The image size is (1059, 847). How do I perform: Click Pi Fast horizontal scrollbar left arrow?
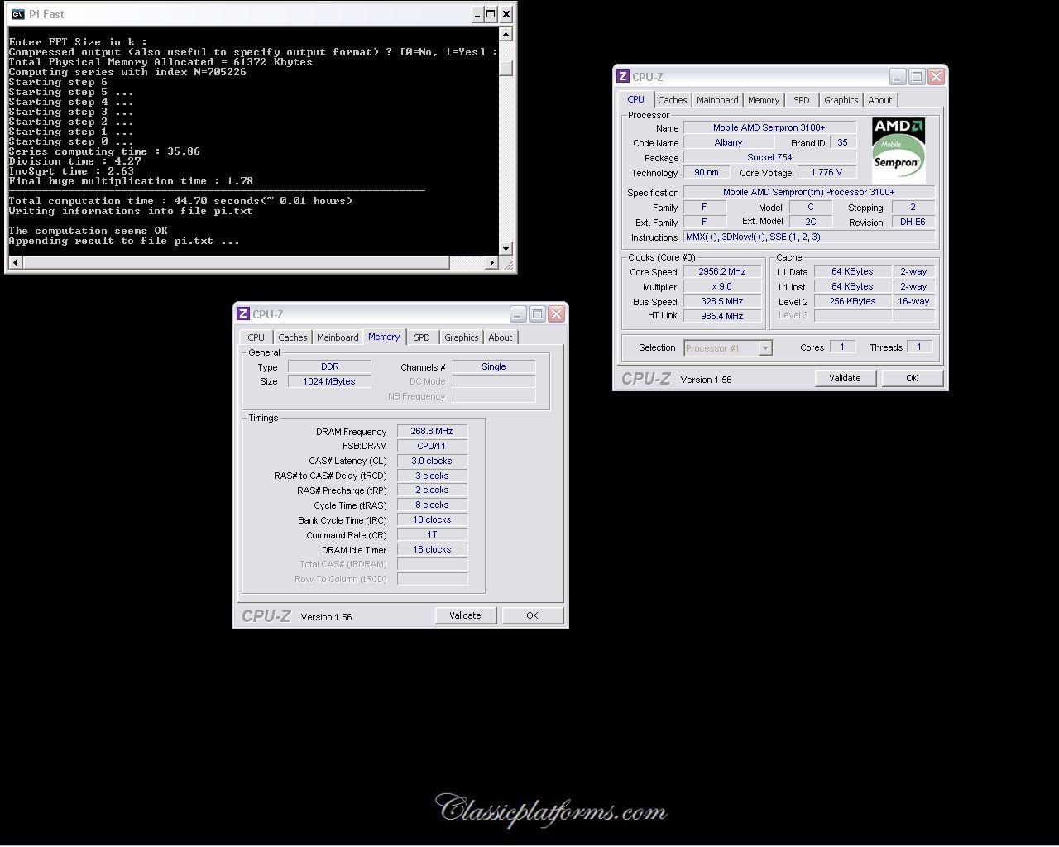coord(15,262)
